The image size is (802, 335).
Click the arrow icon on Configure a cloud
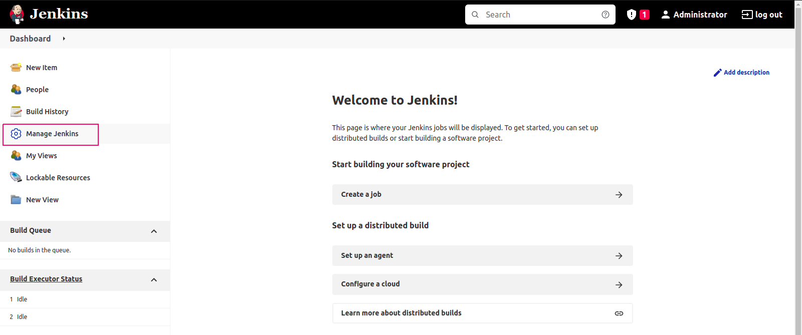tap(619, 285)
